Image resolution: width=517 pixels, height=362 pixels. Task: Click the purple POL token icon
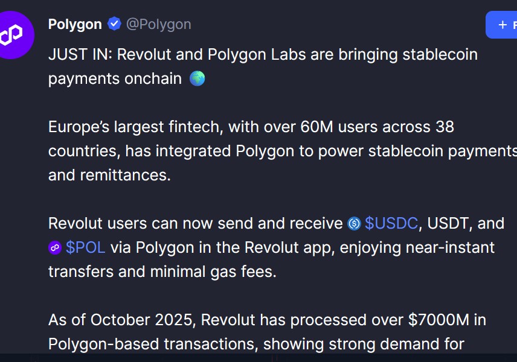click(55, 248)
